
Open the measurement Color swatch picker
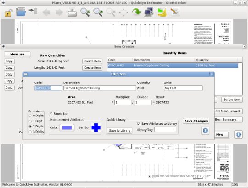67,127
